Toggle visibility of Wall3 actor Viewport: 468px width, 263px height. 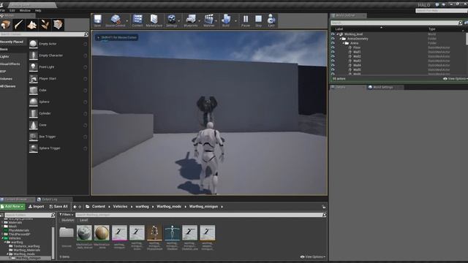point(333,61)
